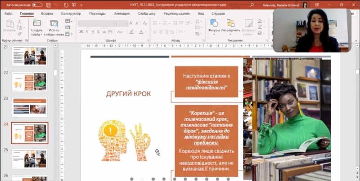The width and height of the screenshot is (360, 181).
Task: Pick the text highlight color
Action: 132,32
